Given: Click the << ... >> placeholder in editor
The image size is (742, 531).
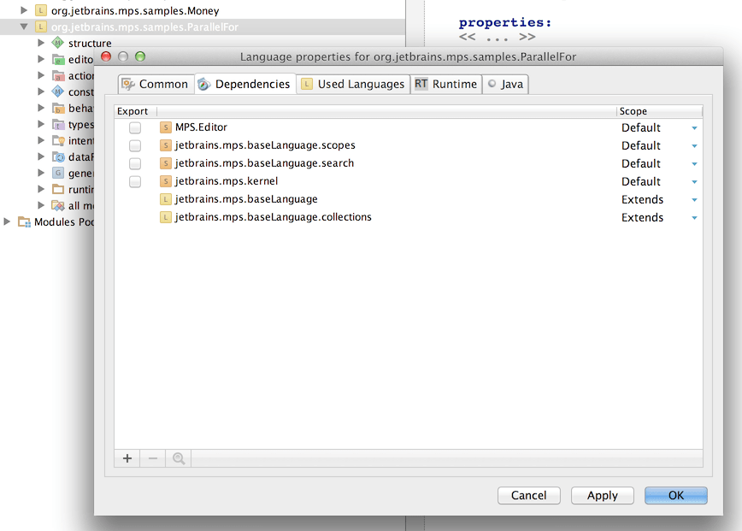Looking at the screenshot, I should (x=497, y=37).
